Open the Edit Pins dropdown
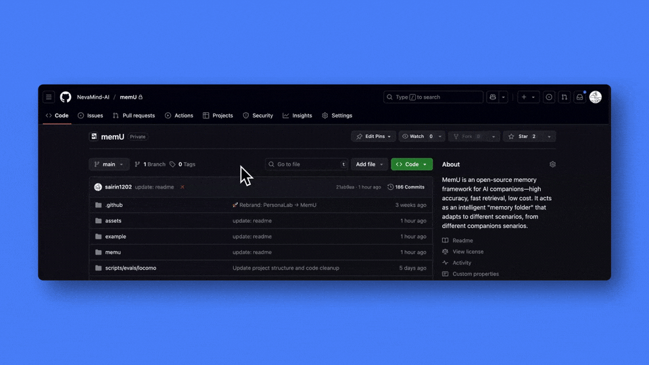The image size is (649, 365). [373, 137]
